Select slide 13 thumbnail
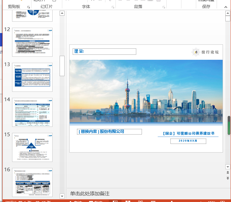Screen dimensions: 231x202 [x=32, y=77]
